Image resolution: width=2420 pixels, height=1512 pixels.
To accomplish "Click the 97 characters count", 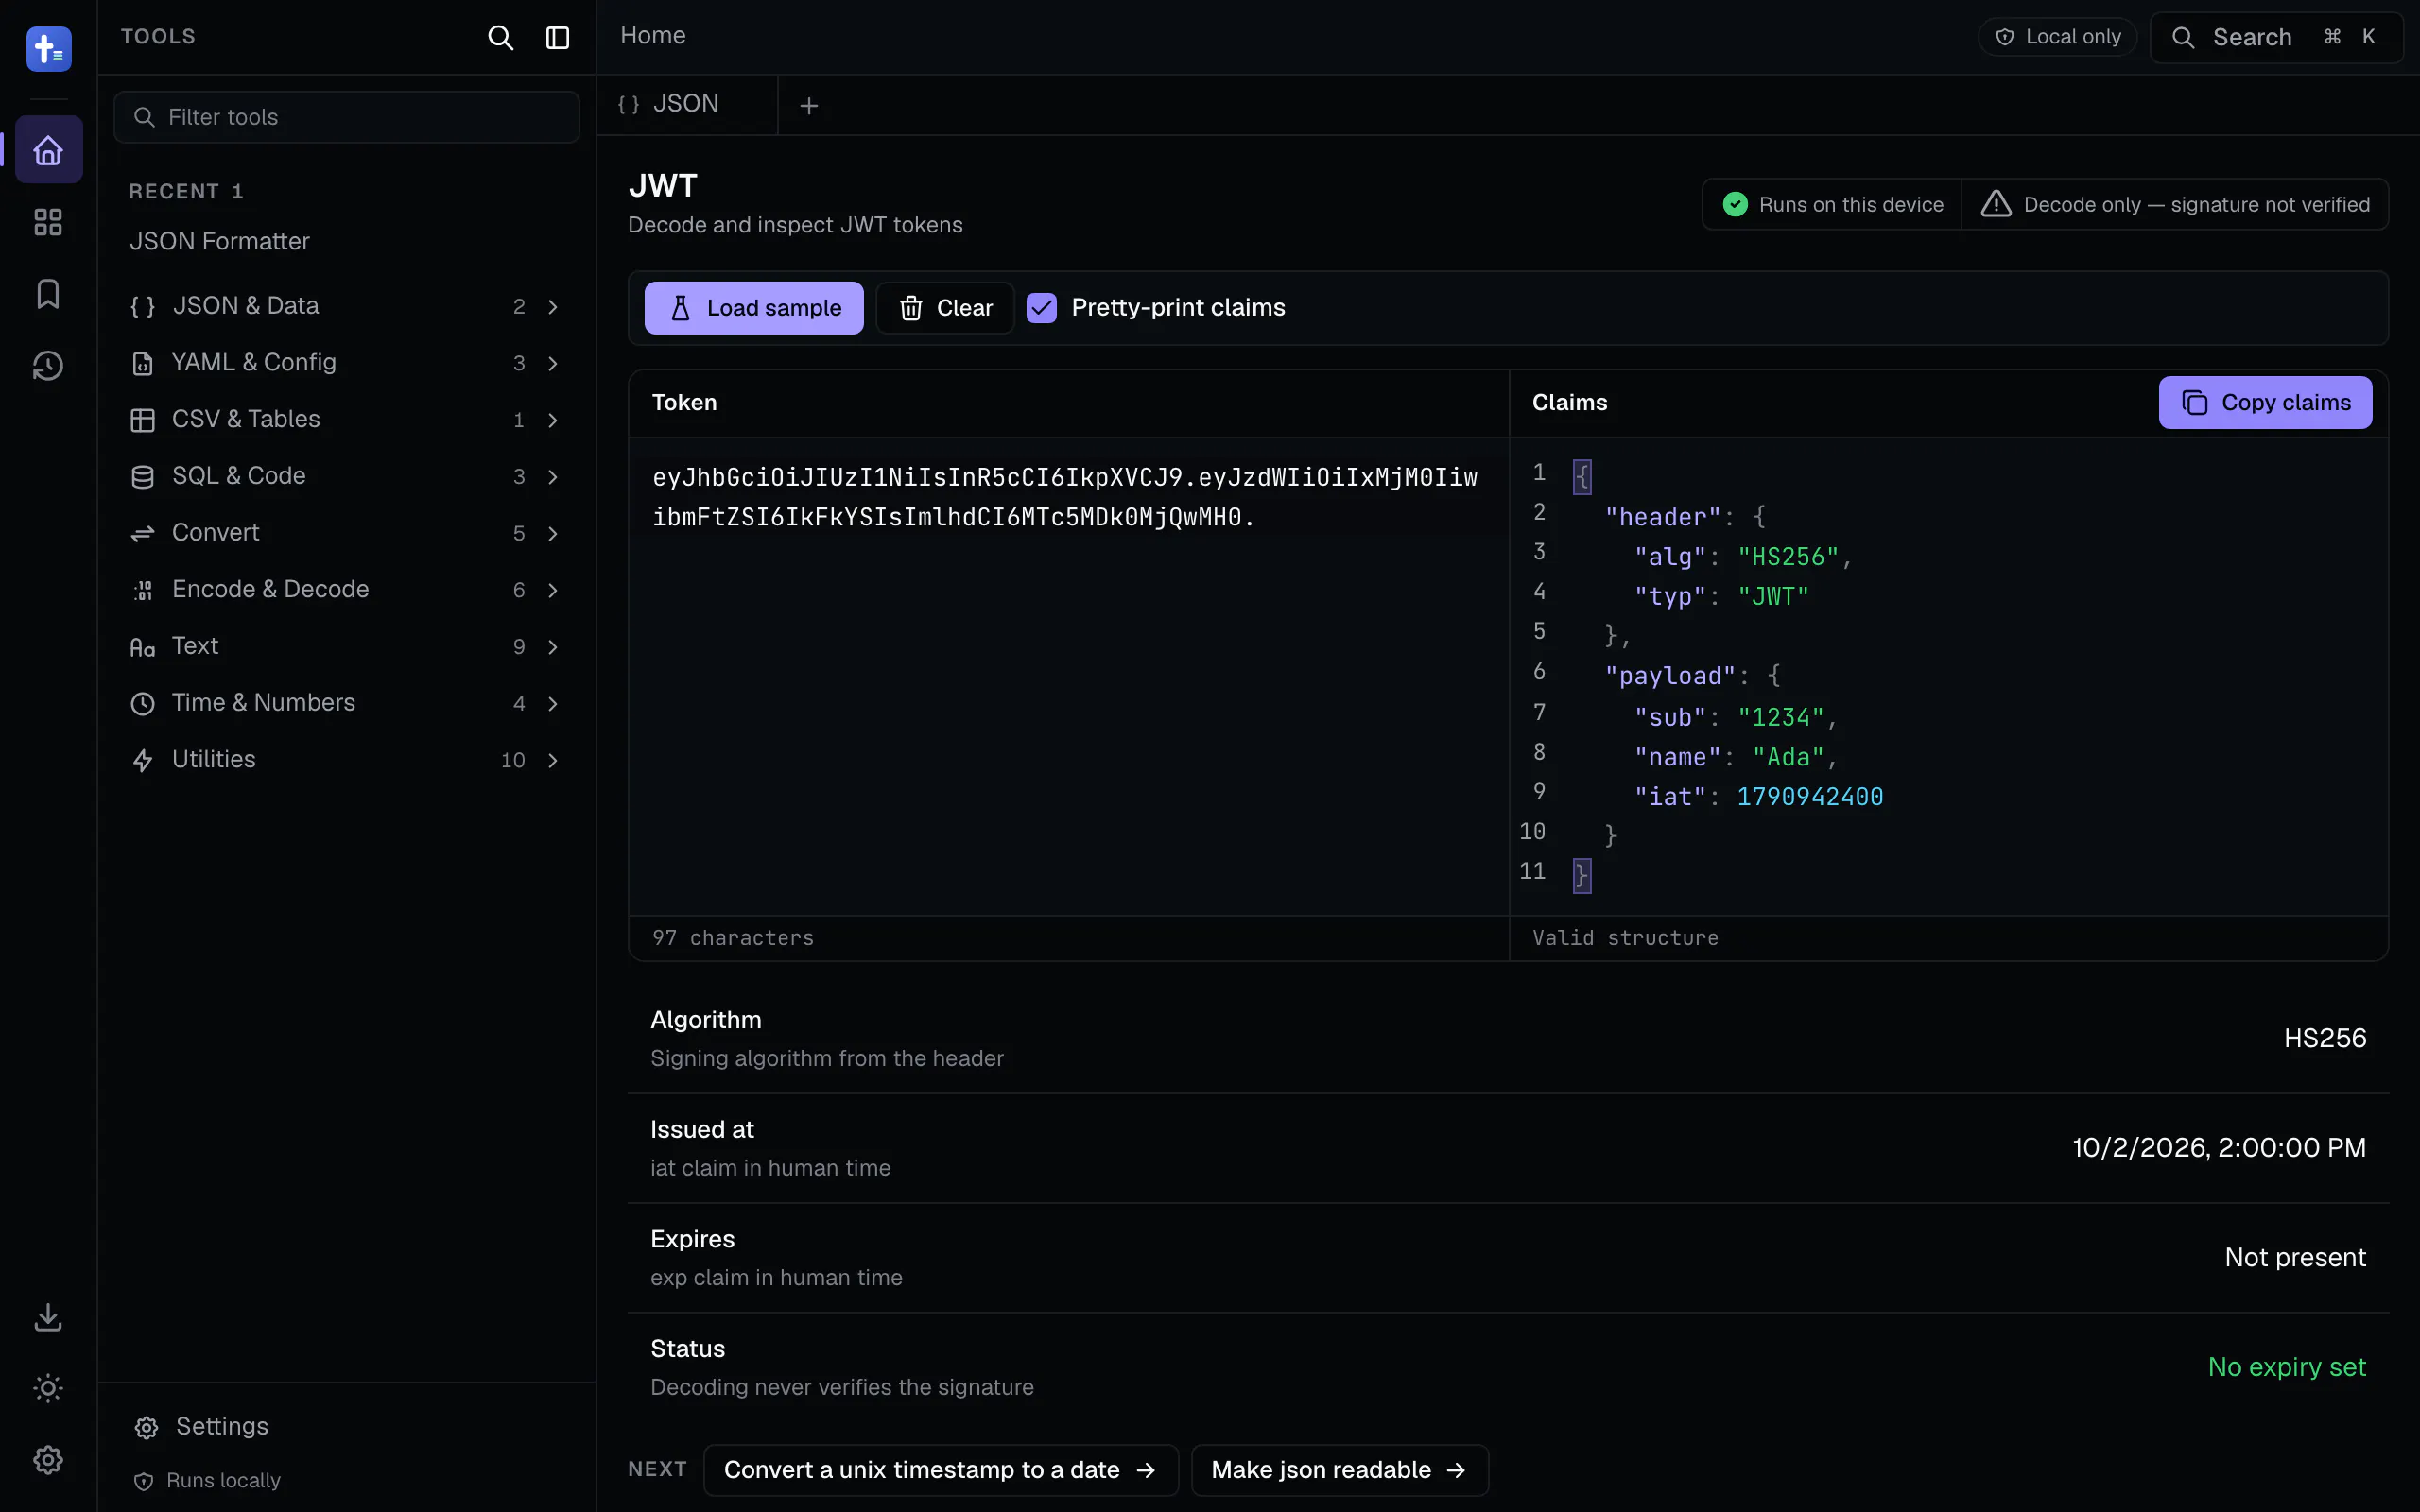I will tap(733, 938).
